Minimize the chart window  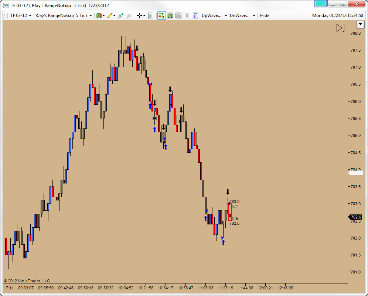point(333,4)
